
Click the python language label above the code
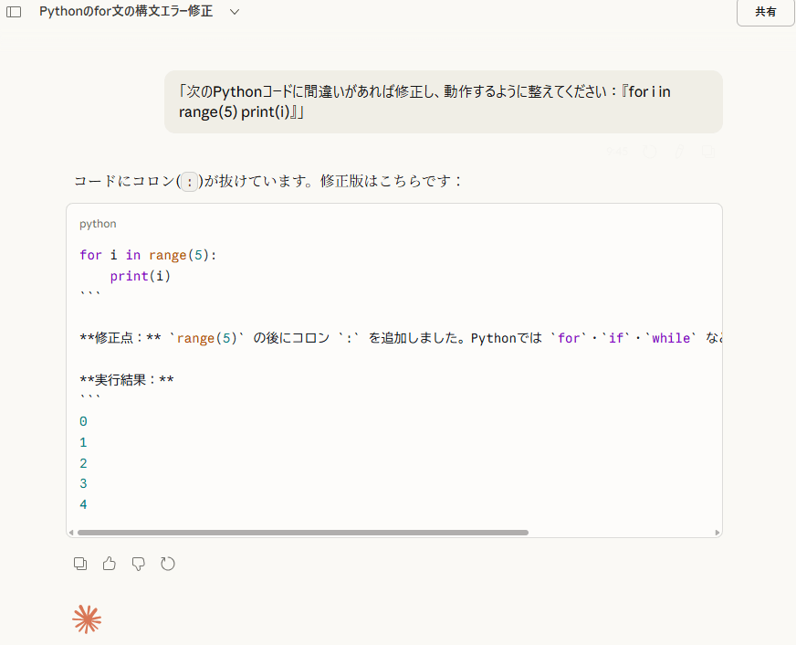pyautogui.click(x=97, y=224)
